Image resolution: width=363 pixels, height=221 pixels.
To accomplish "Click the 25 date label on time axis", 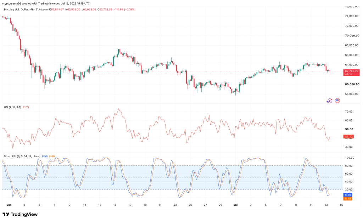I will point(190,205).
